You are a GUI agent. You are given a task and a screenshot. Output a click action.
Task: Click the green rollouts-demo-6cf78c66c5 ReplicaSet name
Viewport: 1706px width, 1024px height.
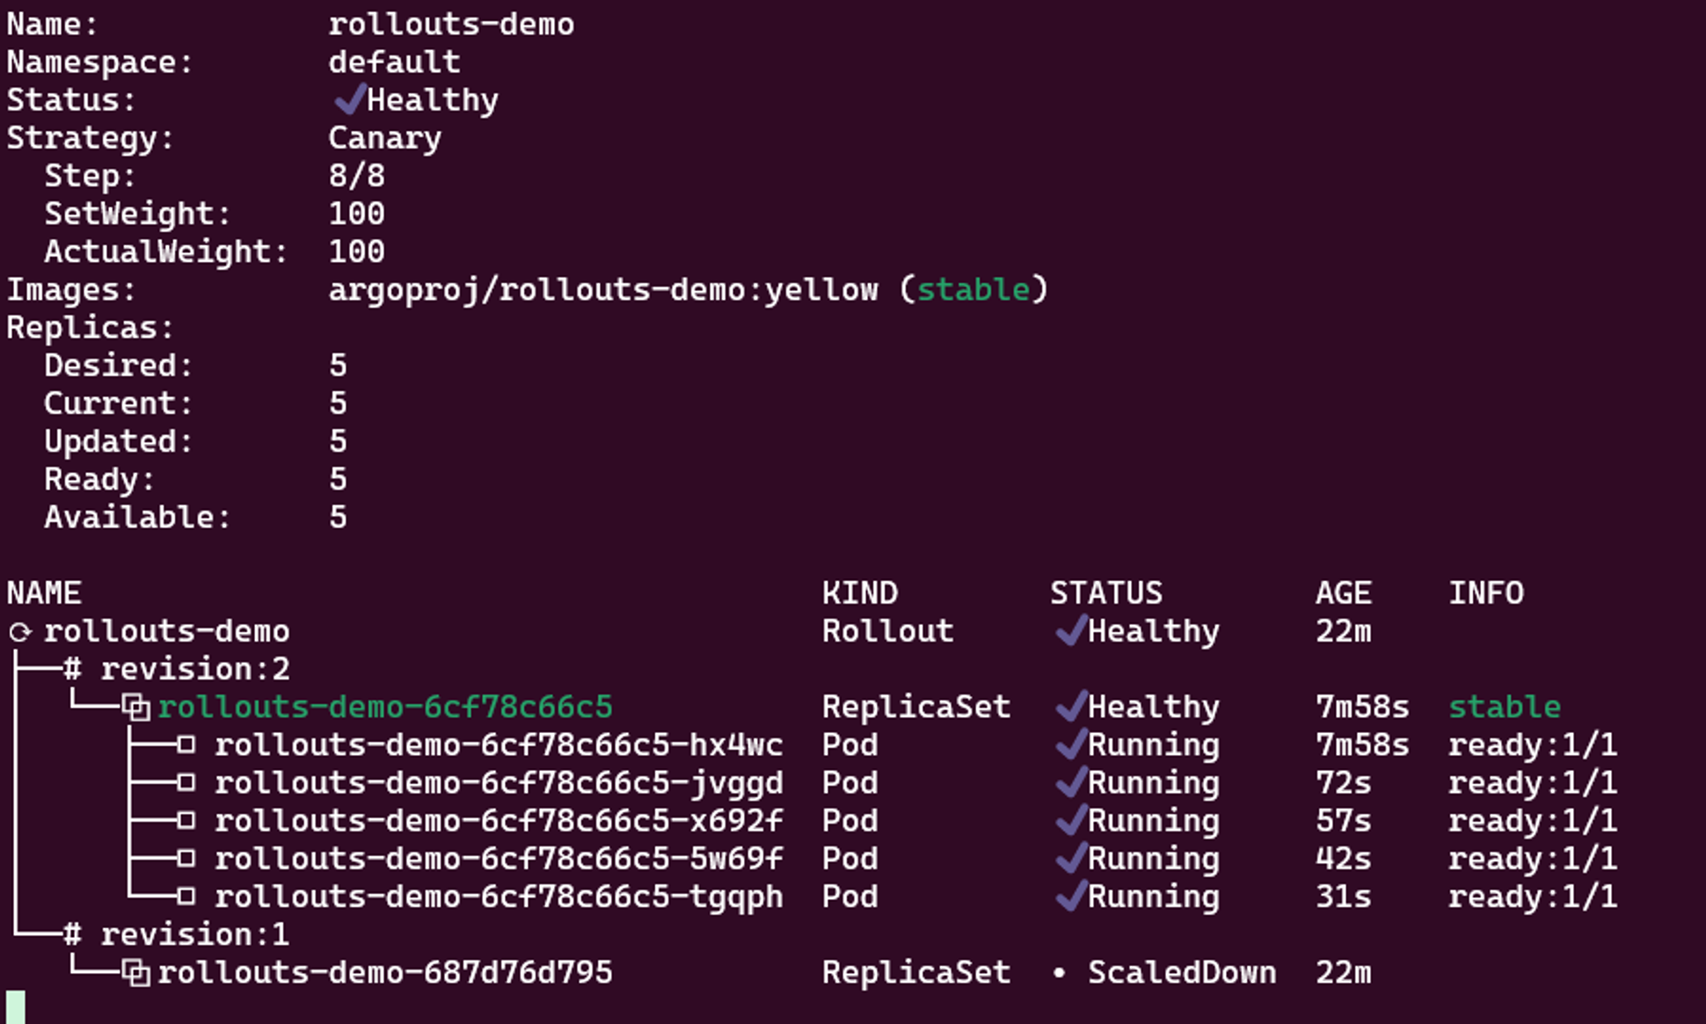tap(385, 707)
